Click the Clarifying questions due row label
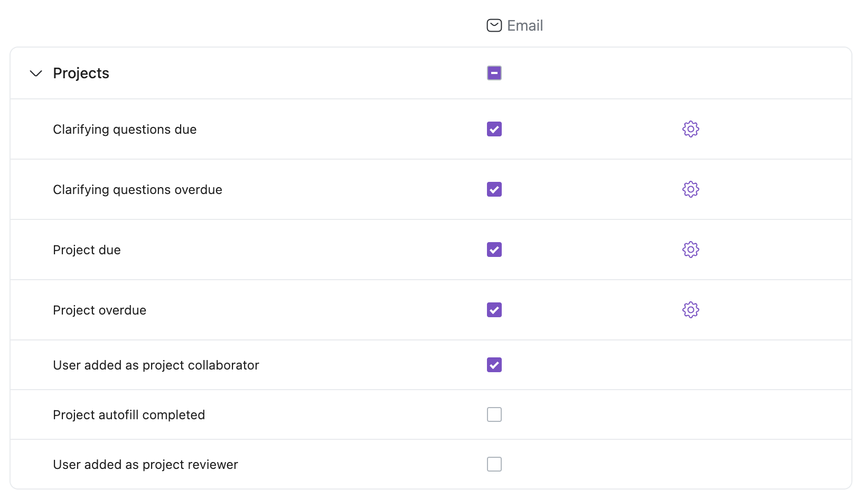The height and width of the screenshot is (498, 863). (125, 130)
